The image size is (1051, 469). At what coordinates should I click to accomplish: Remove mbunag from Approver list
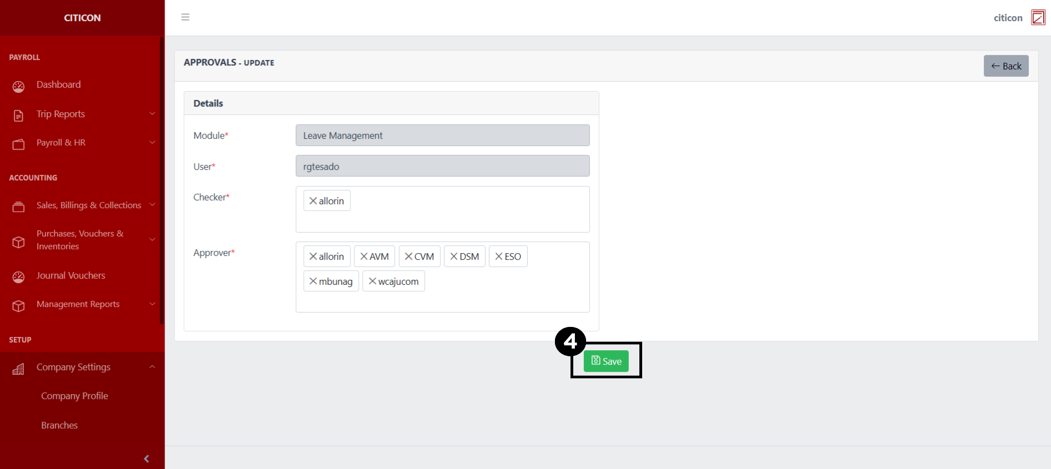point(313,281)
